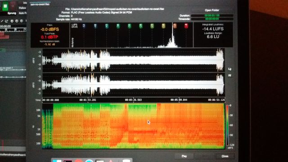Click the -14.4 LUFS integrated loudness value
This screenshot has width=288, height=162.
[213, 29]
